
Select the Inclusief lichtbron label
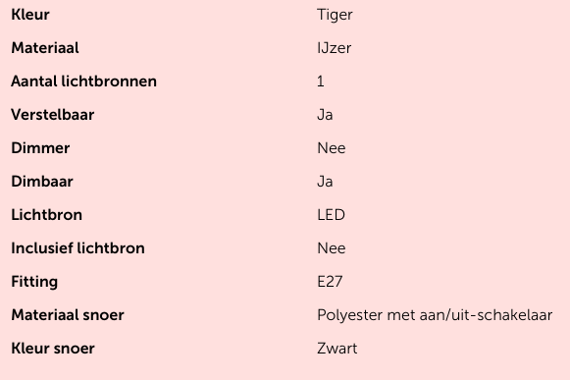78,248
